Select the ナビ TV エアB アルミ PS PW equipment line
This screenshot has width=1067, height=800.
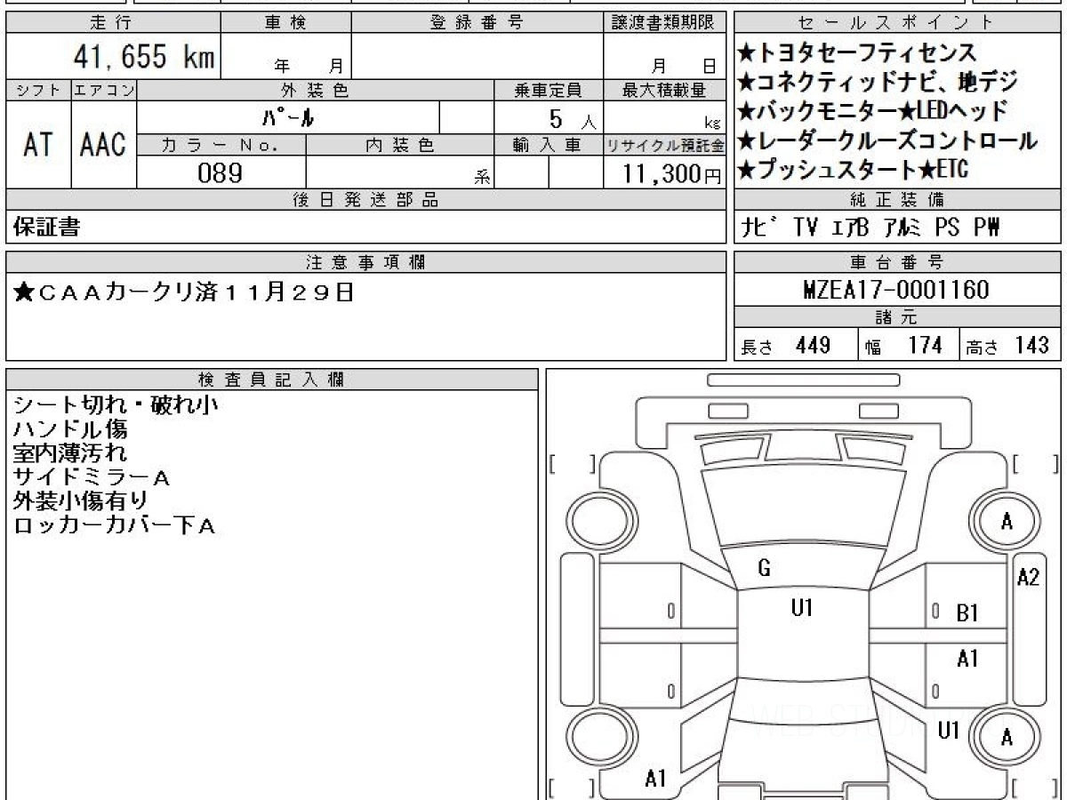point(871,228)
